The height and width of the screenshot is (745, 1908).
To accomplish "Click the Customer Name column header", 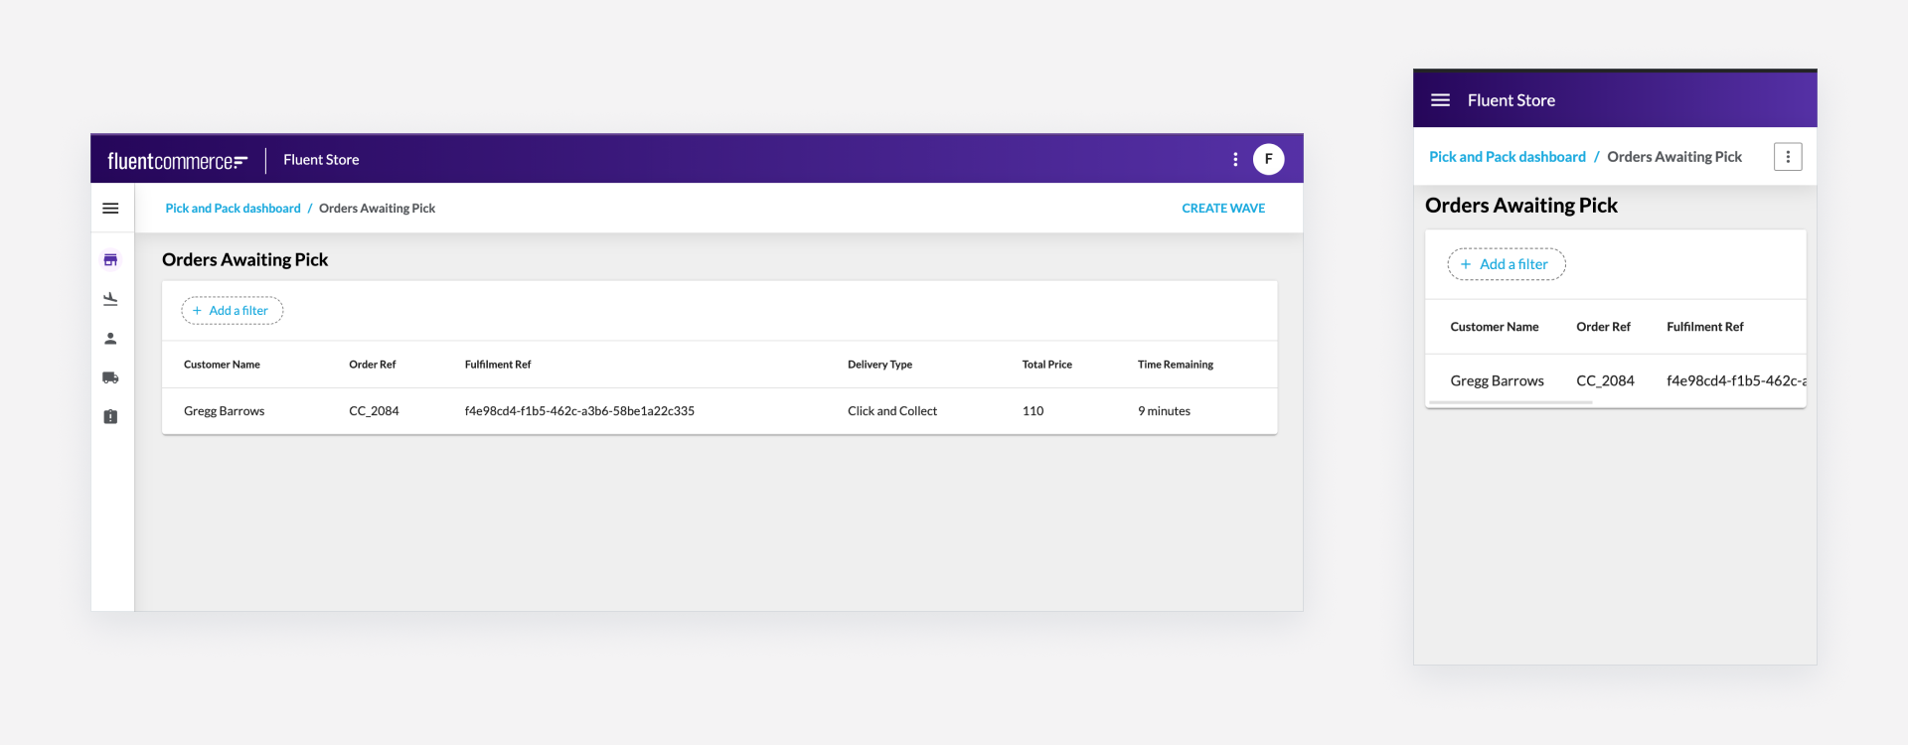I will point(222,365).
